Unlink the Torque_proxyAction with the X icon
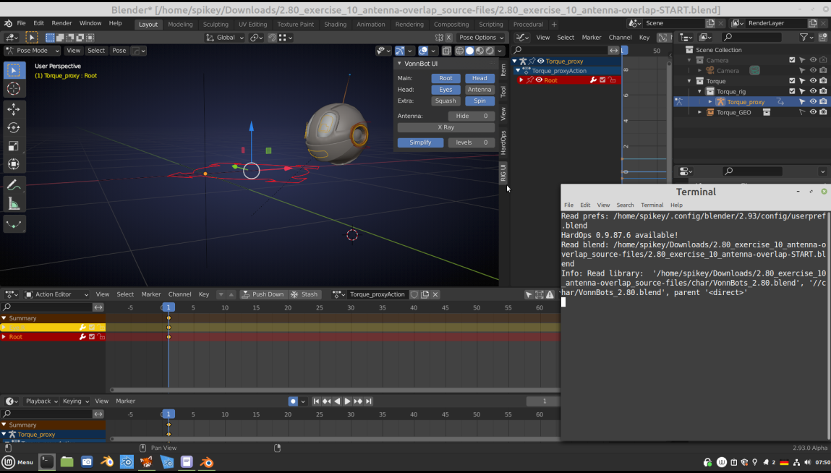The image size is (831, 473). pyautogui.click(x=435, y=294)
